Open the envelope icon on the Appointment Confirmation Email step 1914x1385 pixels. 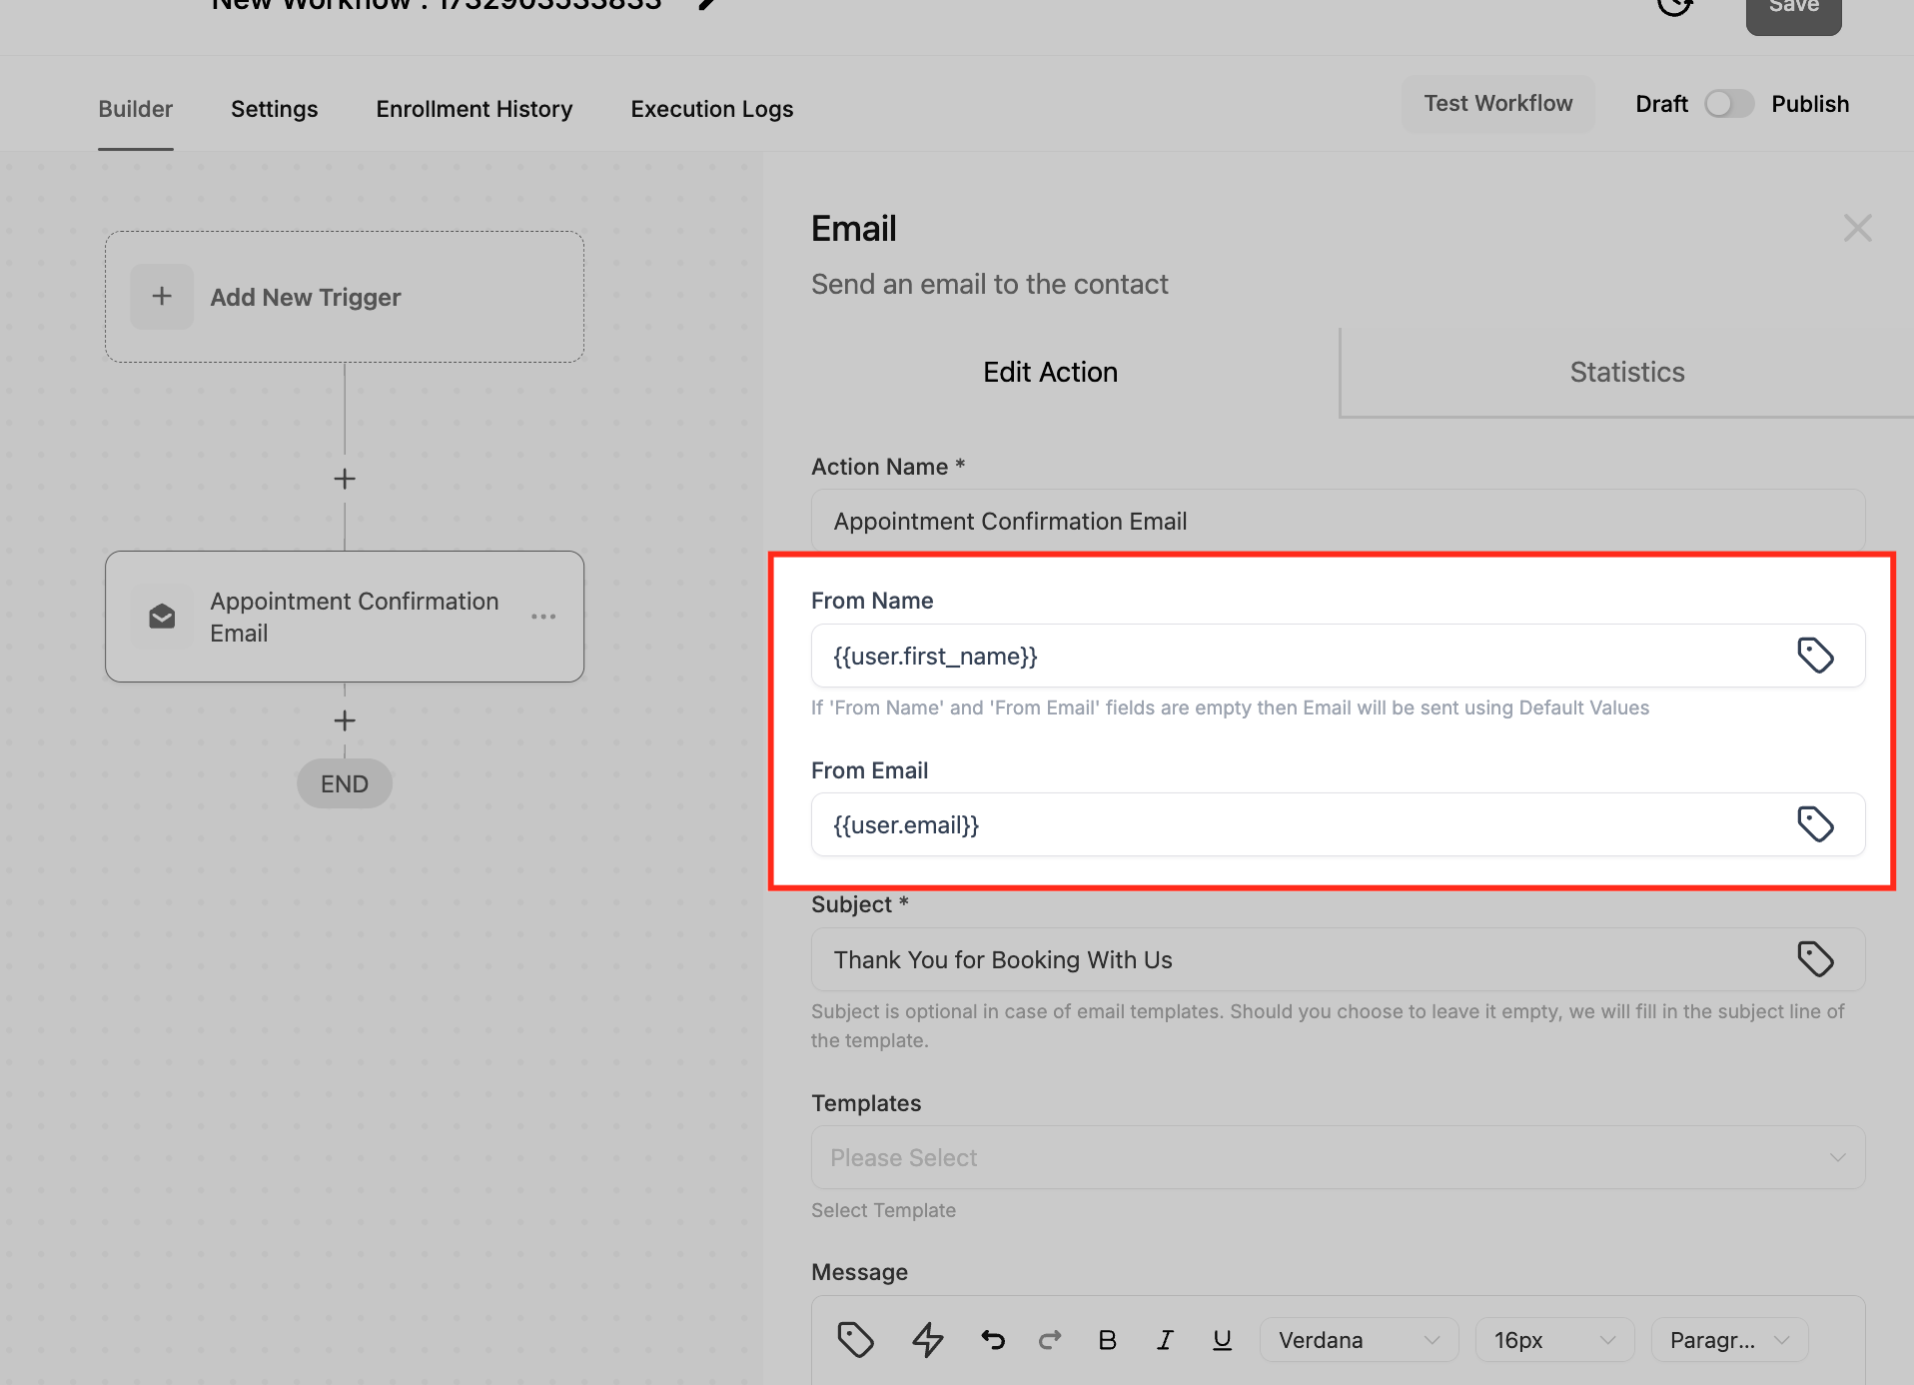tap(161, 617)
